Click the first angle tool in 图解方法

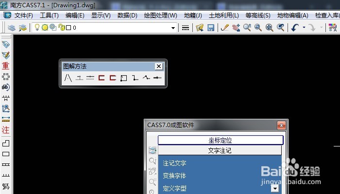tap(68, 78)
